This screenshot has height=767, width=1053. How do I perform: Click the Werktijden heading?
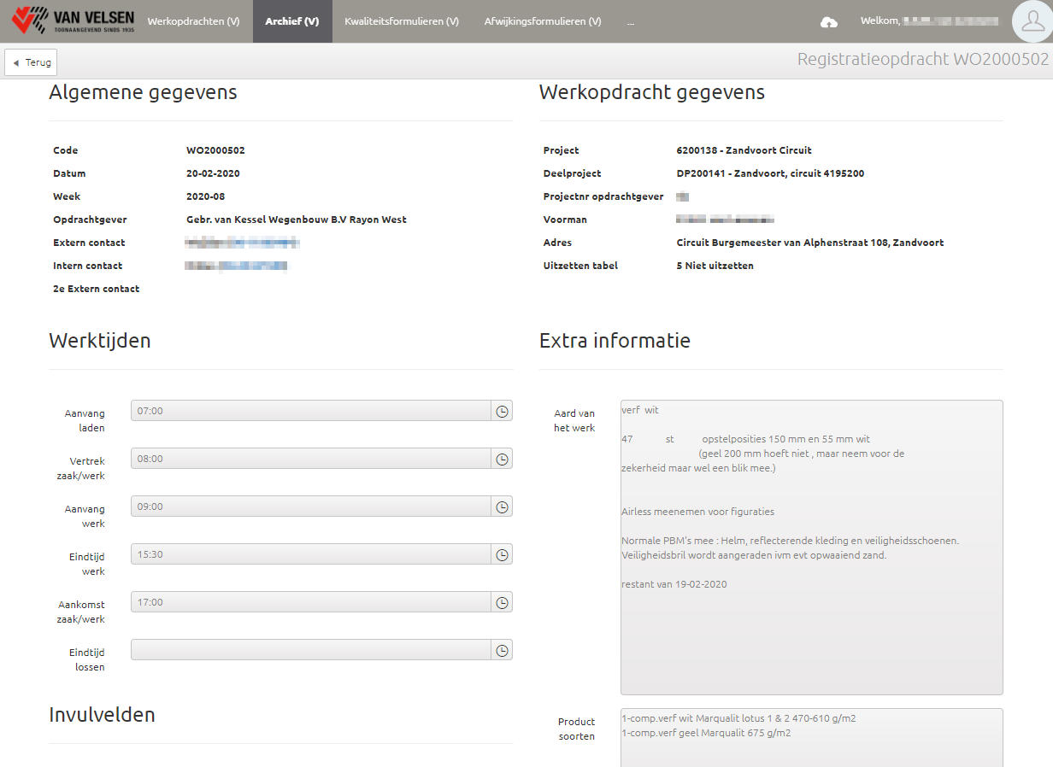point(100,340)
